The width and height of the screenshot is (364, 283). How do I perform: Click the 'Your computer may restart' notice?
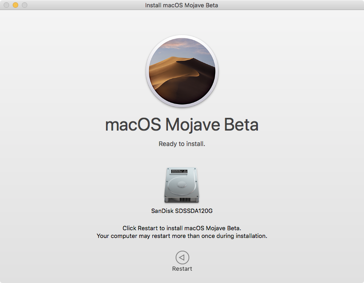[x=182, y=236]
